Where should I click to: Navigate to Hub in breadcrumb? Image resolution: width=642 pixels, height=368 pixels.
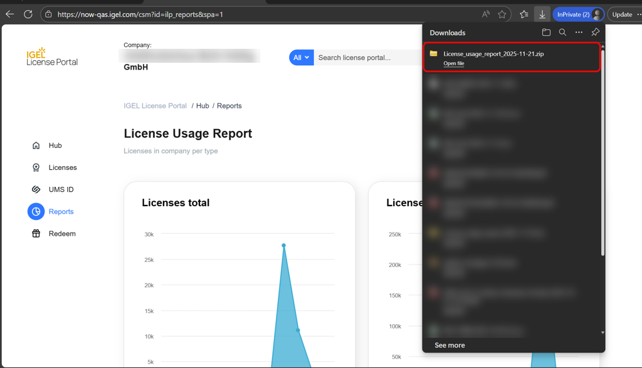point(203,106)
